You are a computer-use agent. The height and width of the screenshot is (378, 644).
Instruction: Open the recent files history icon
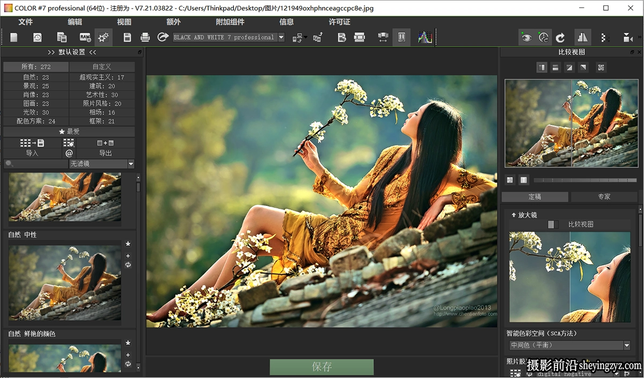pos(38,37)
